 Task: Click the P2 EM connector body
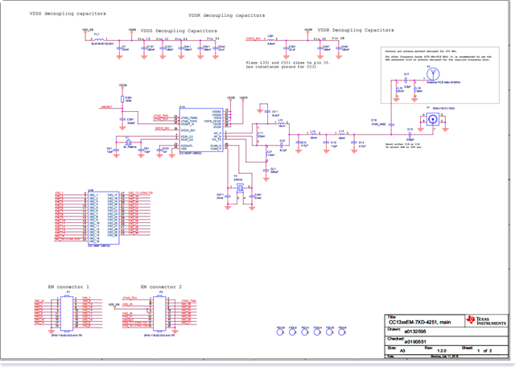[x=159, y=313]
